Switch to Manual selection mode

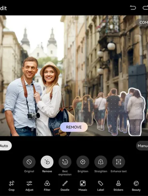tap(142, 146)
